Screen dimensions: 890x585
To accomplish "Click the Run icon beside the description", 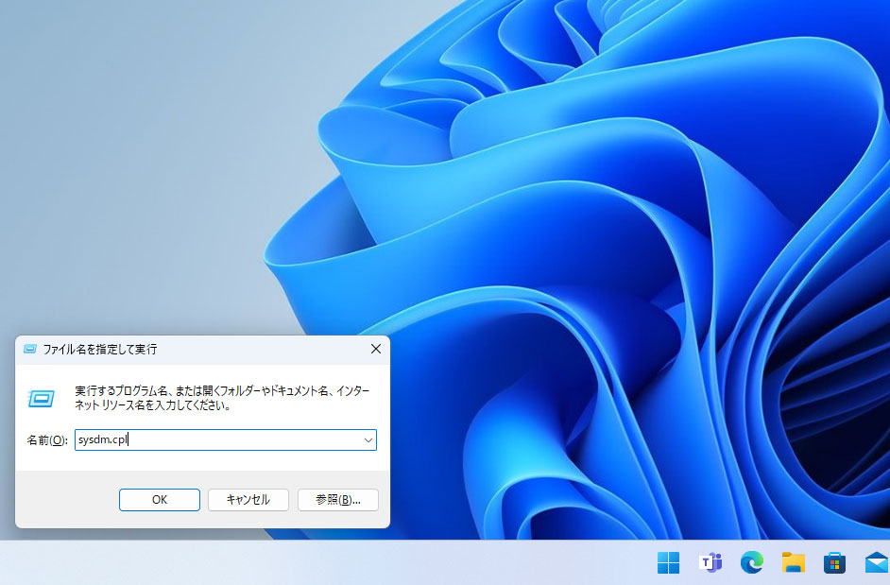I will point(42,398).
